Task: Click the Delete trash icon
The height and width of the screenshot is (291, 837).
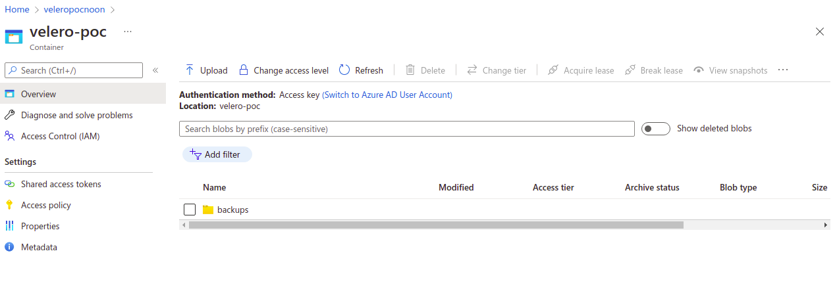Action: click(410, 70)
